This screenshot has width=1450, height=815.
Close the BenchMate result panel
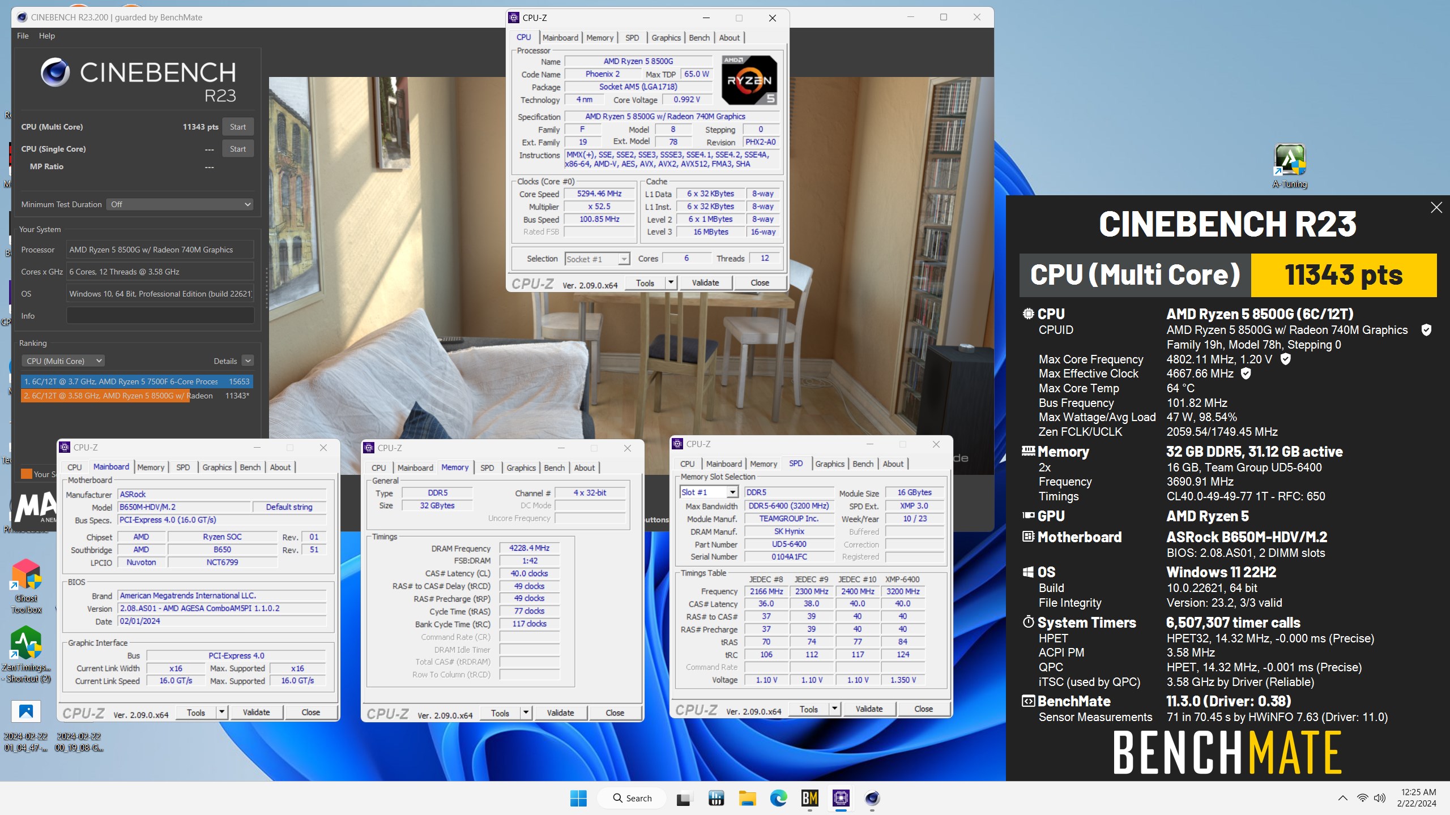point(1436,208)
